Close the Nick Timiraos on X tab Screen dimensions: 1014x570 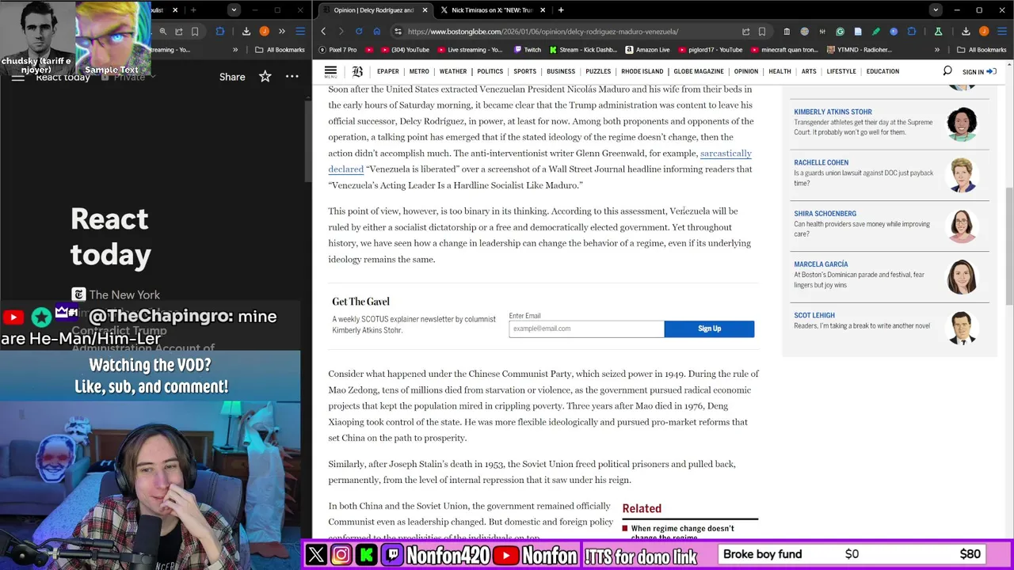click(x=543, y=10)
